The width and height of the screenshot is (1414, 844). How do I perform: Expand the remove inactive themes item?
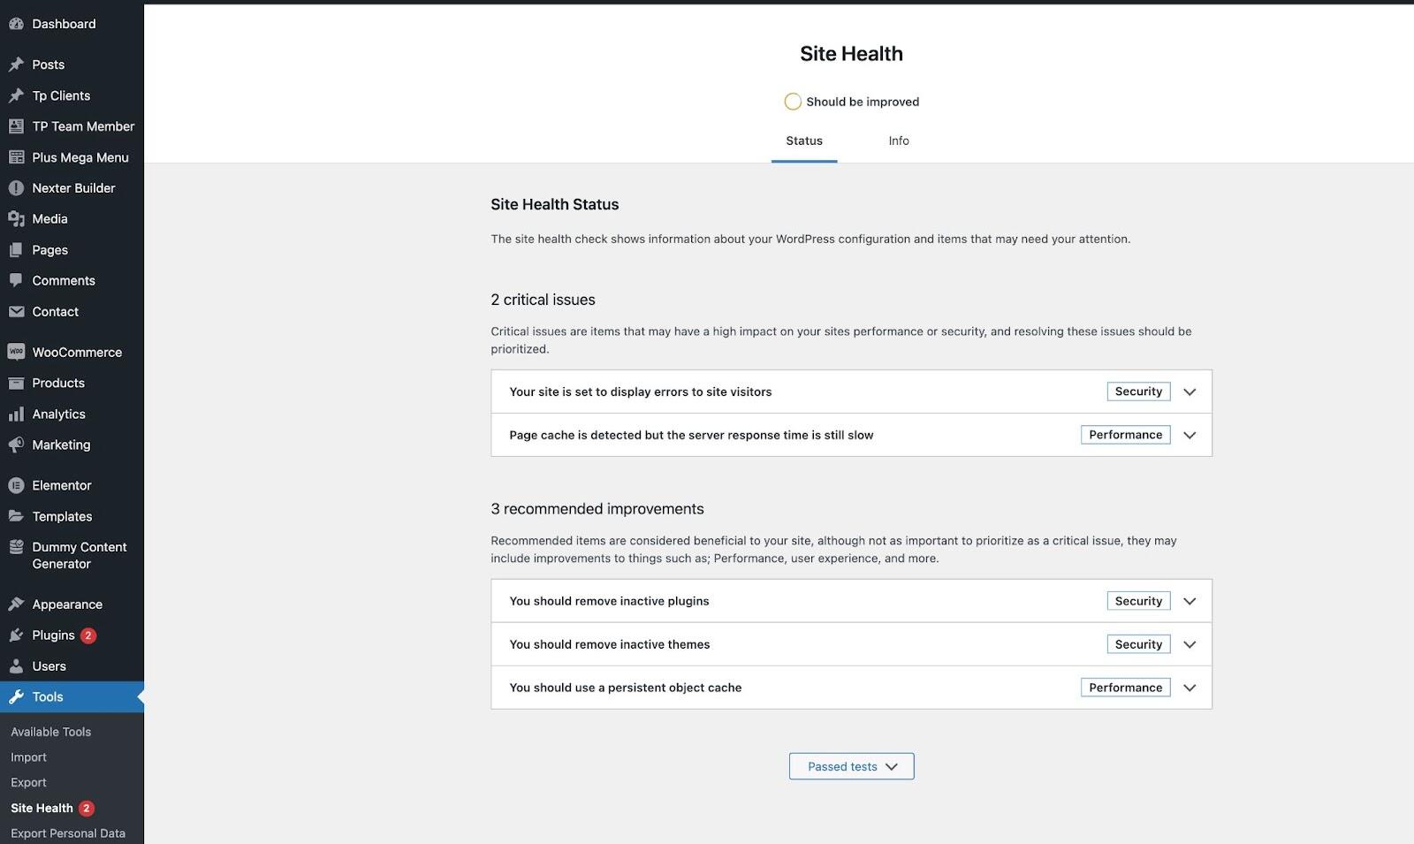(x=1190, y=644)
